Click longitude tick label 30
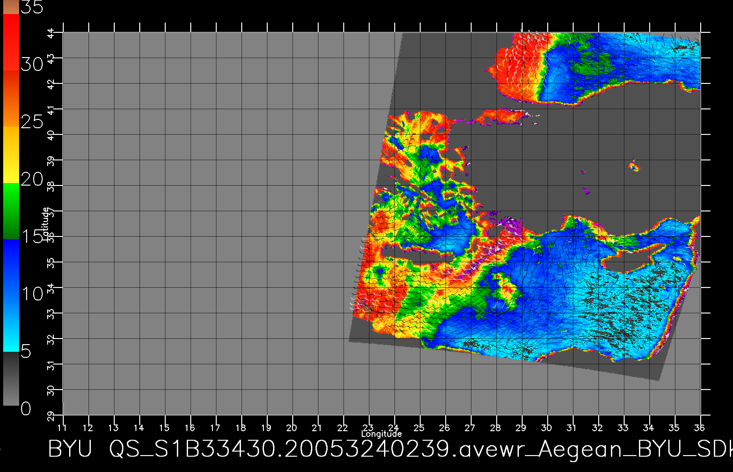 547,428
